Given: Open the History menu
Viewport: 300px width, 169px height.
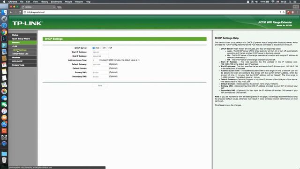Looking at the screenshot, I should pos(44,2).
